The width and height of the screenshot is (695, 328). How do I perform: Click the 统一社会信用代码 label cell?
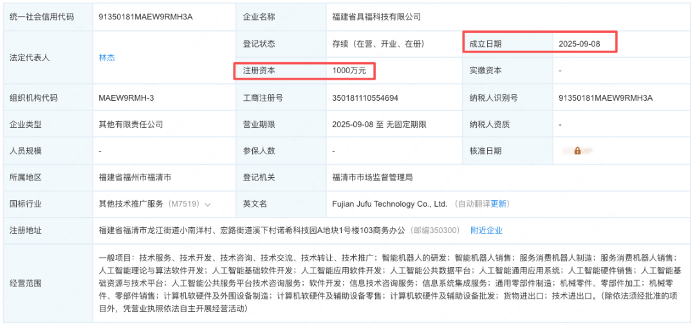(x=48, y=17)
